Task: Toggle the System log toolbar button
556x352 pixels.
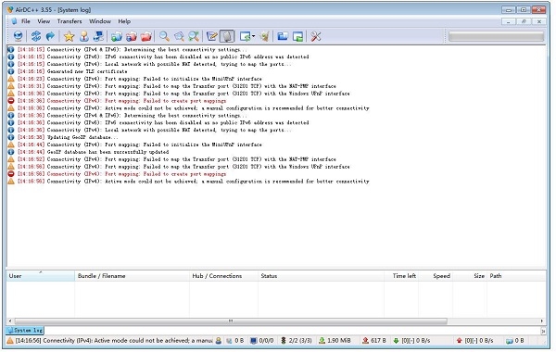Action: 227,36
